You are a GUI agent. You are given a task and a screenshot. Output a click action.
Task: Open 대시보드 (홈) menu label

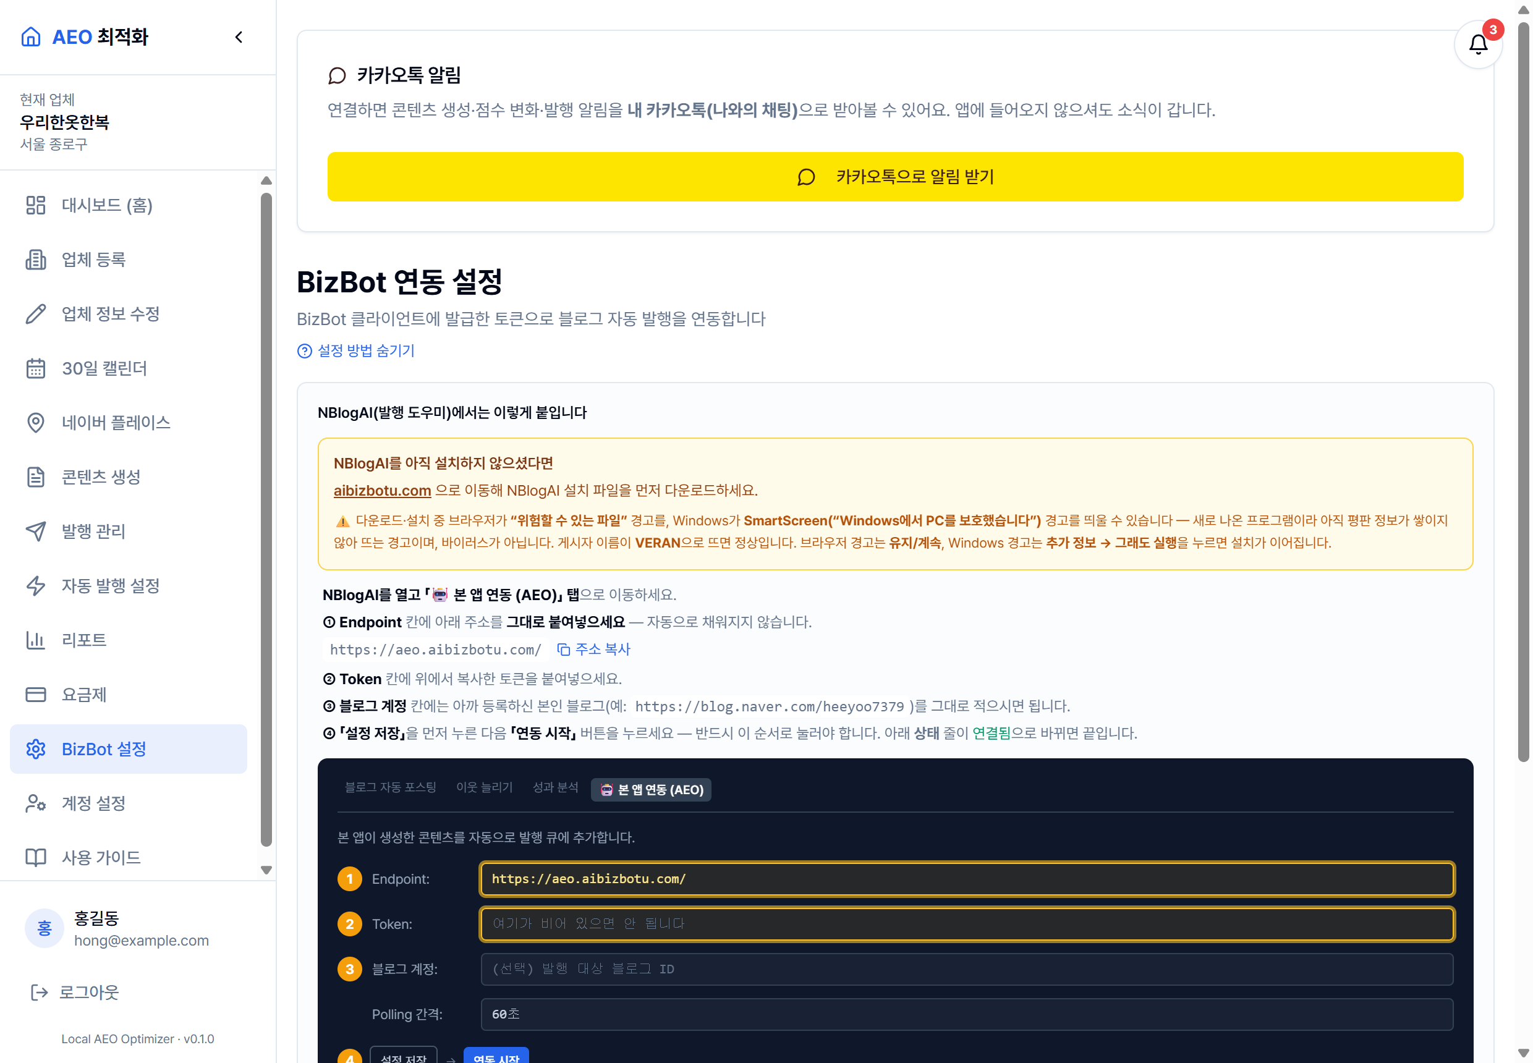[x=108, y=205]
